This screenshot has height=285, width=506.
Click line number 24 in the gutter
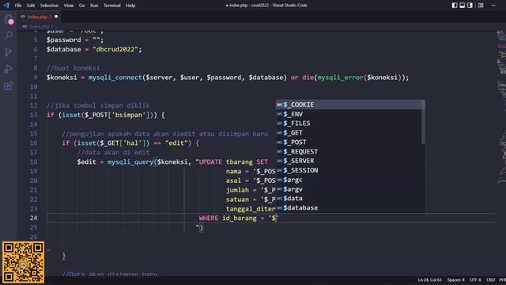coord(33,218)
